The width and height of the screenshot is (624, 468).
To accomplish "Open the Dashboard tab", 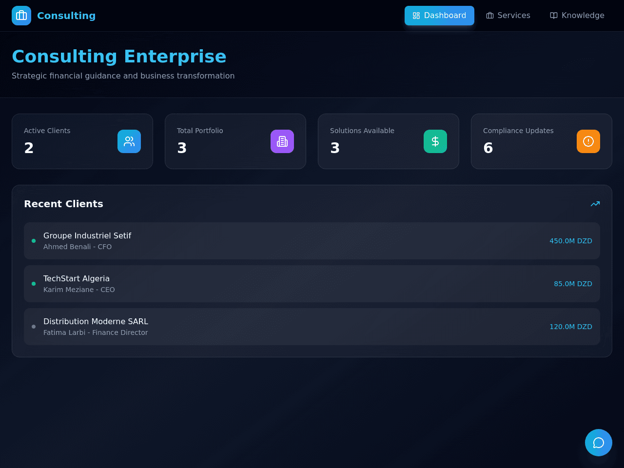I will [x=439, y=16].
